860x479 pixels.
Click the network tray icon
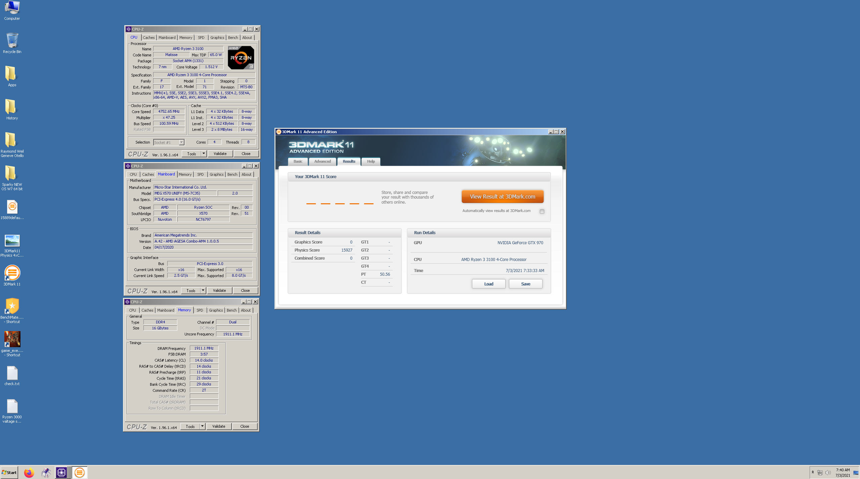(x=820, y=473)
